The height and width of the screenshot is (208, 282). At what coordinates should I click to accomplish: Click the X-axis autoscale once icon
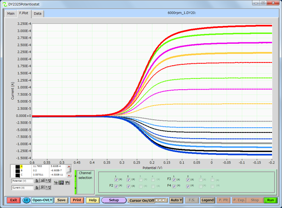pyautogui.click(x=43, y=180)
